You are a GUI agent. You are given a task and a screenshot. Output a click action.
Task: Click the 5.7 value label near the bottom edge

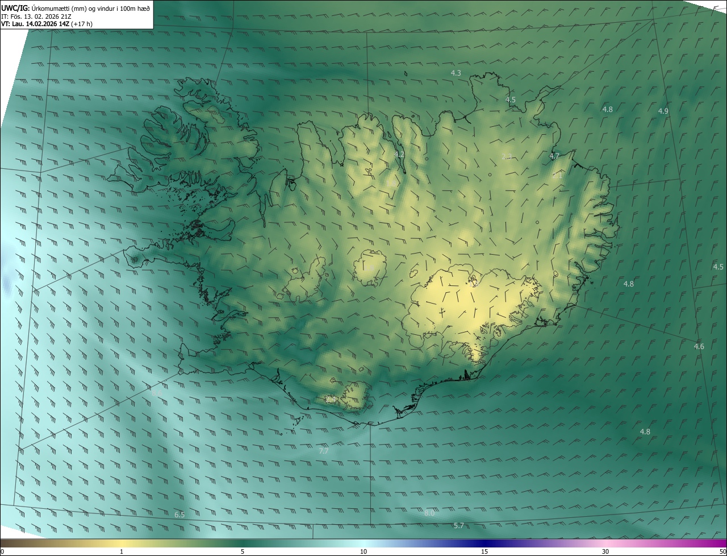coord(459,525)
